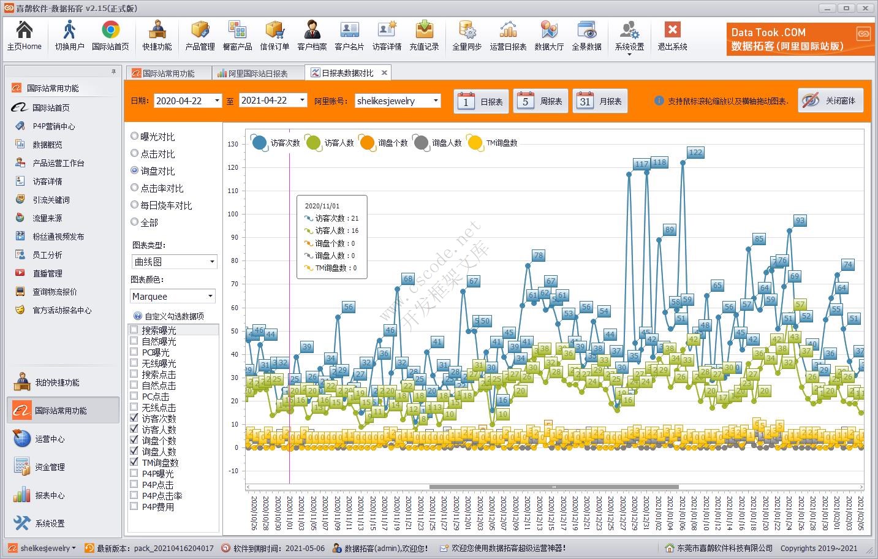The height and width of the screenshot is (559, 878).
Task: Open 运营中心 nav group
Action: (x=63, y=439)
